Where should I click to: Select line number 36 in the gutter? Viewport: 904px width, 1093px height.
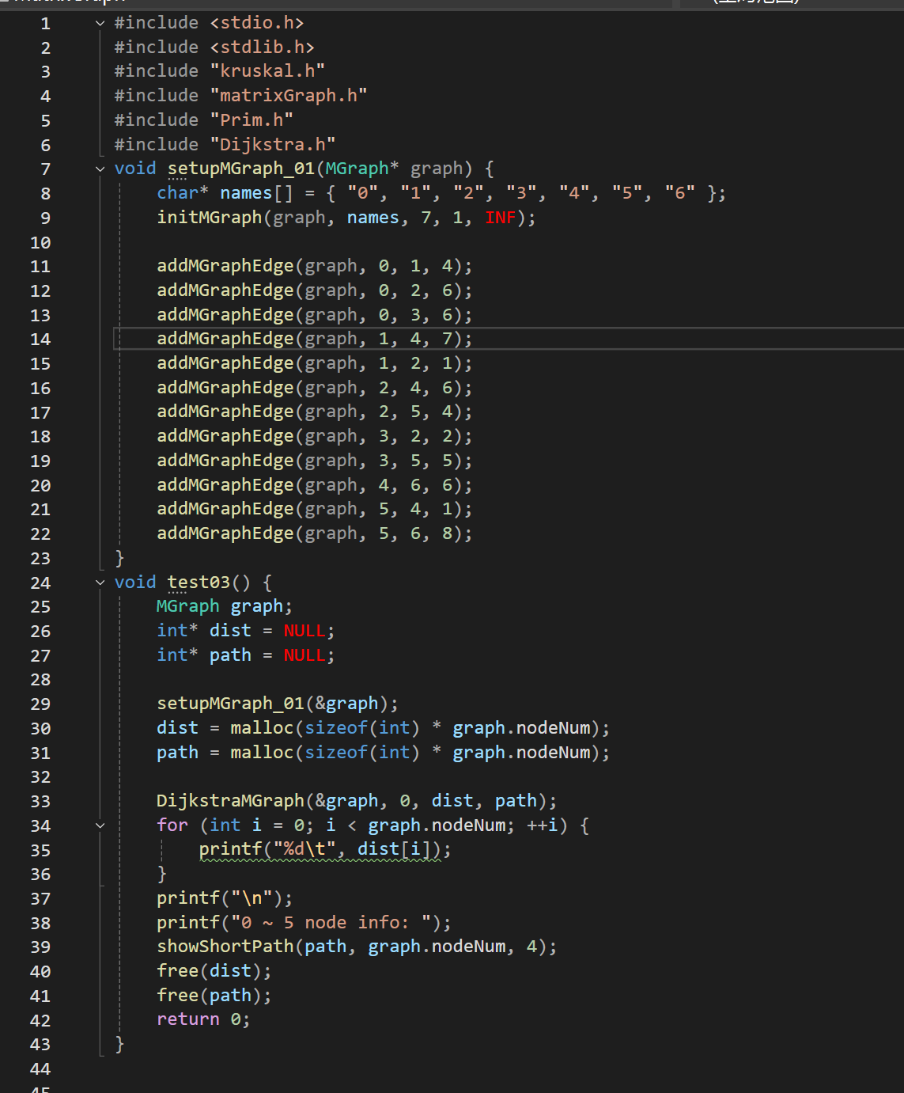(x=40, y=875)
